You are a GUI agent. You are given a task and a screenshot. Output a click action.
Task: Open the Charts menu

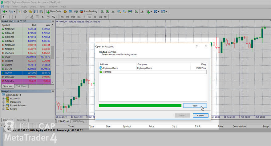click(x=33, y=6)
